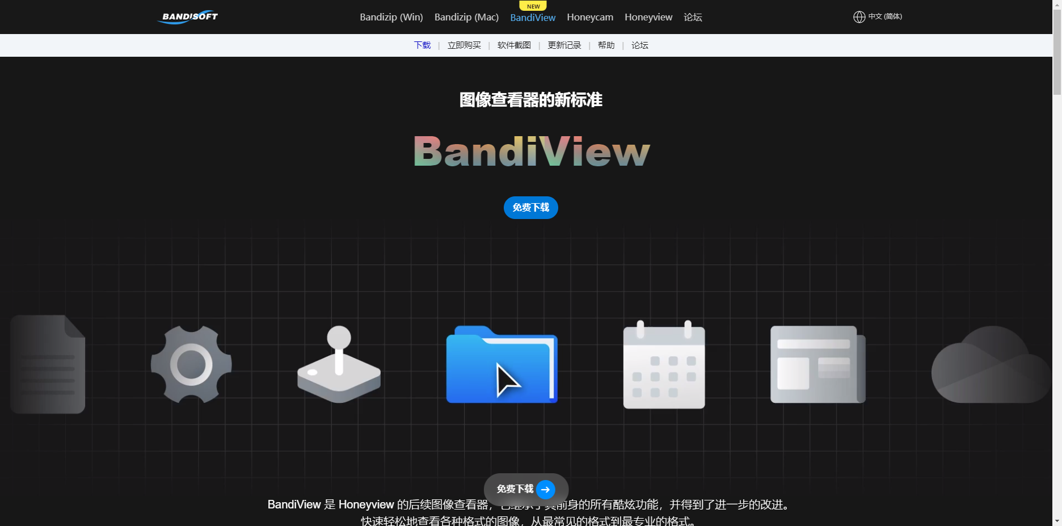This screenshot has height=526, width=1062.
Task: Select BandiView in the top navigation
Action: pyautogui.click(x=533, y=18)
